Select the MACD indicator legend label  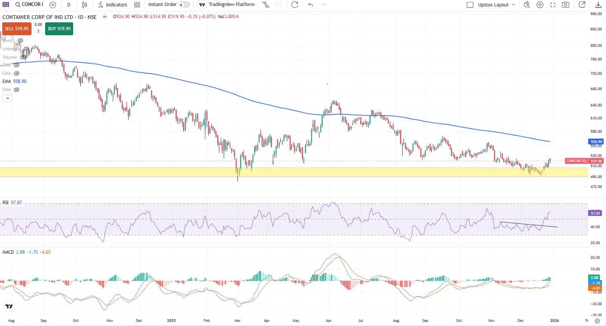(8, 252)
